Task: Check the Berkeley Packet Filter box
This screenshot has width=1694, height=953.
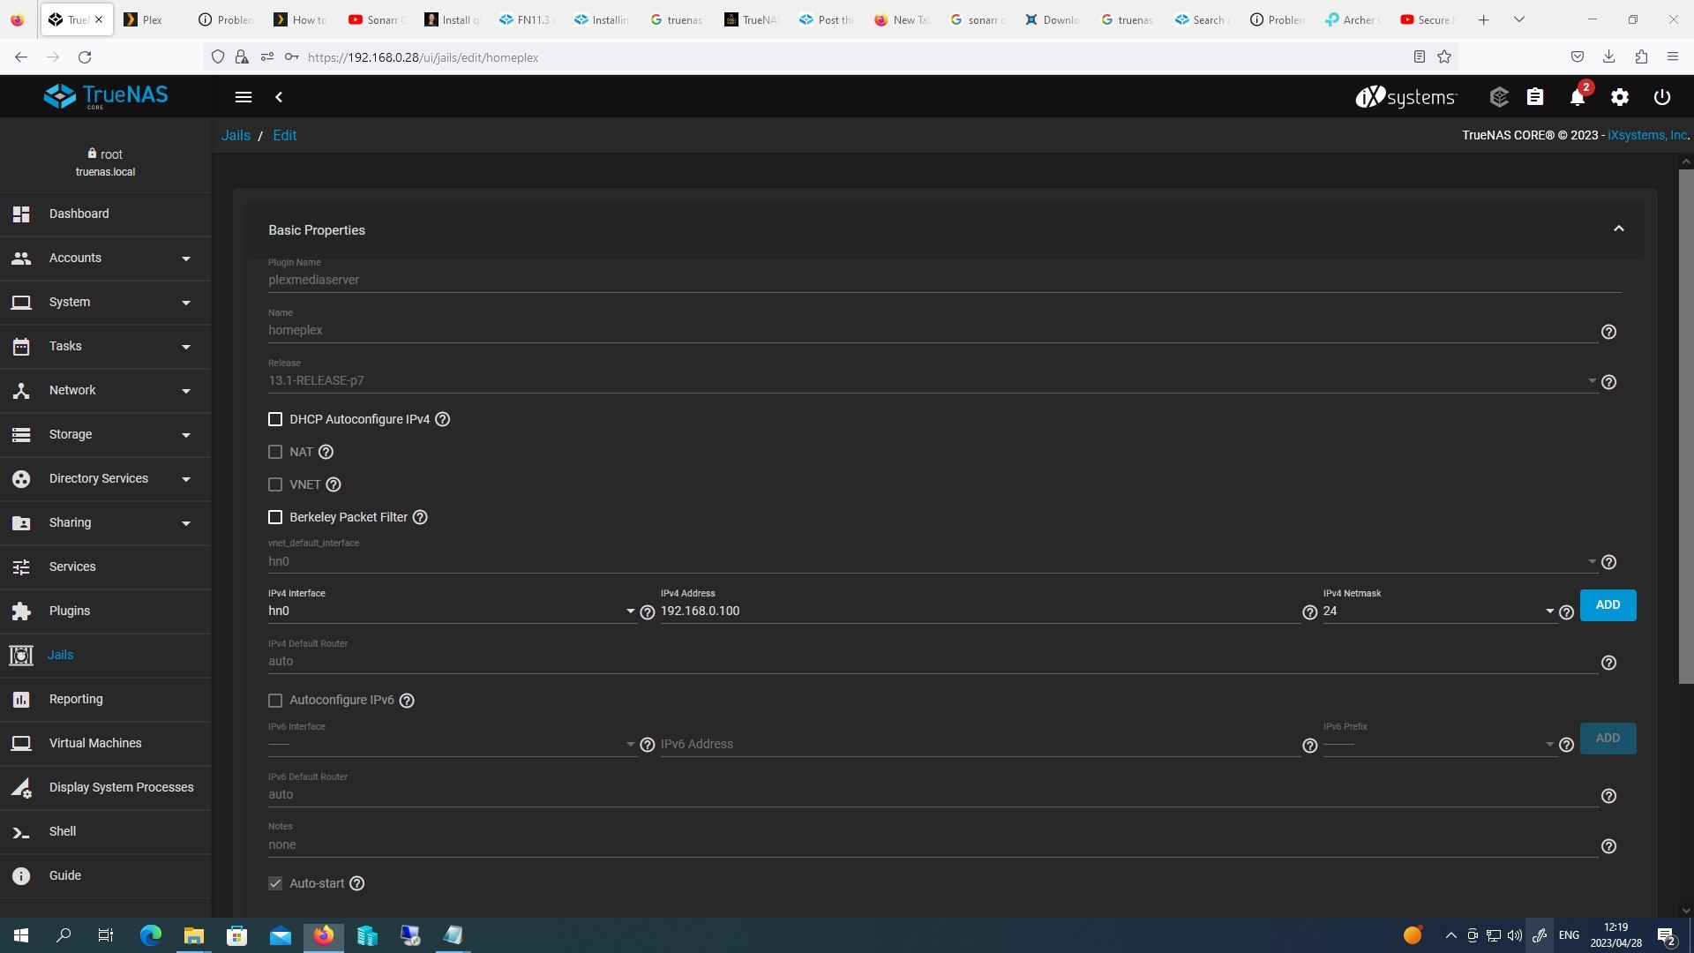Action: tap(275, 517)
